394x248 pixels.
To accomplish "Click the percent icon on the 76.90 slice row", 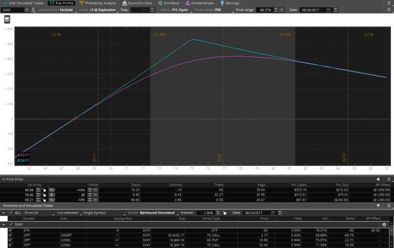I will point(51,195).
